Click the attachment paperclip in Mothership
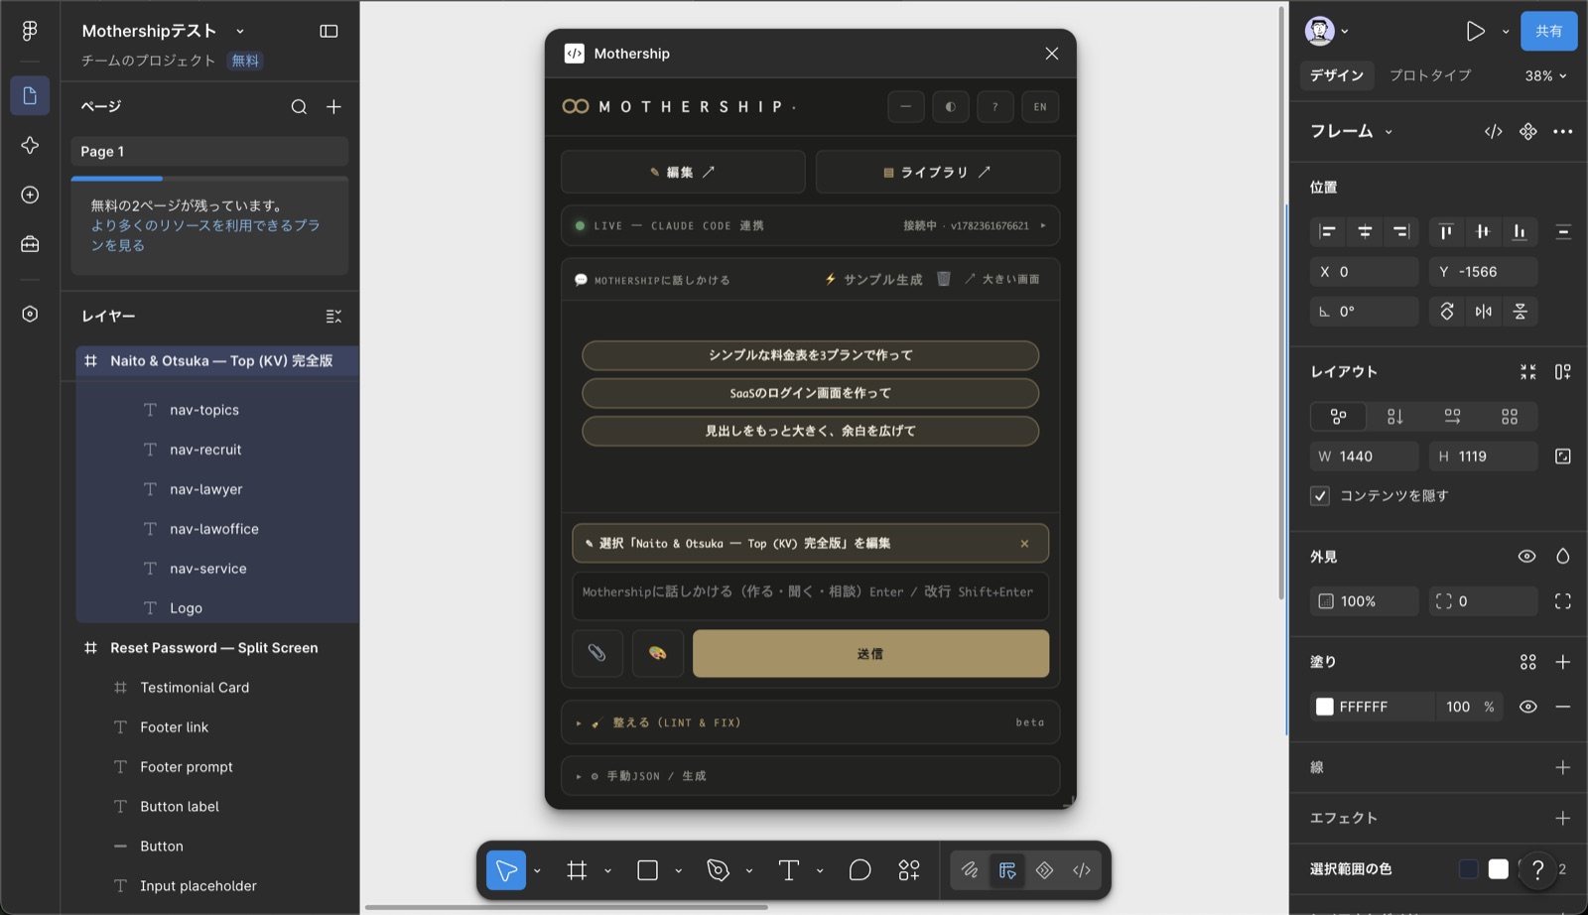 597,653
